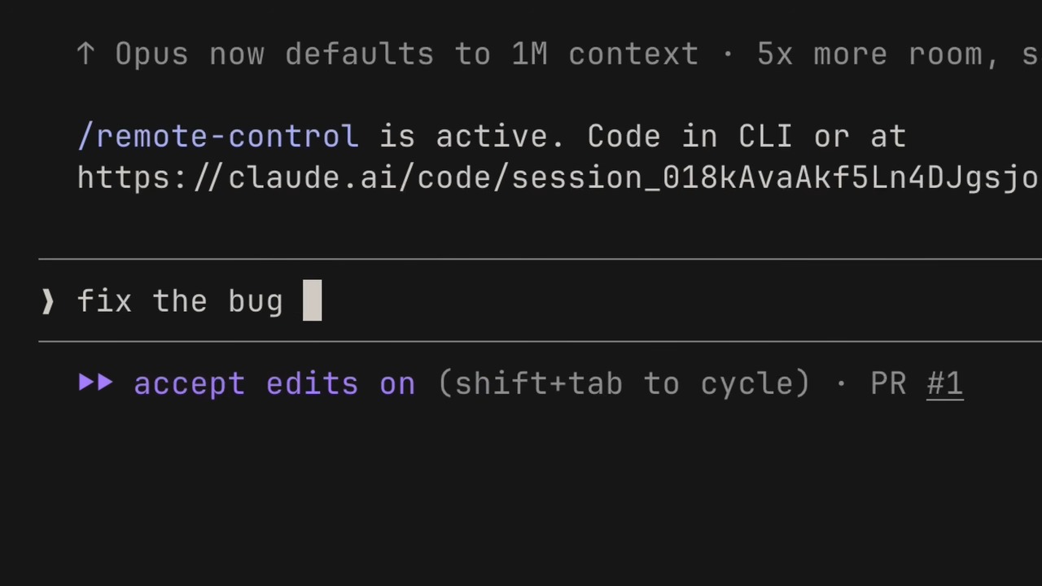Click the '(shift+tab to cycle)' hint
This screenshot has height=586, width=1042.
(624, 383)
